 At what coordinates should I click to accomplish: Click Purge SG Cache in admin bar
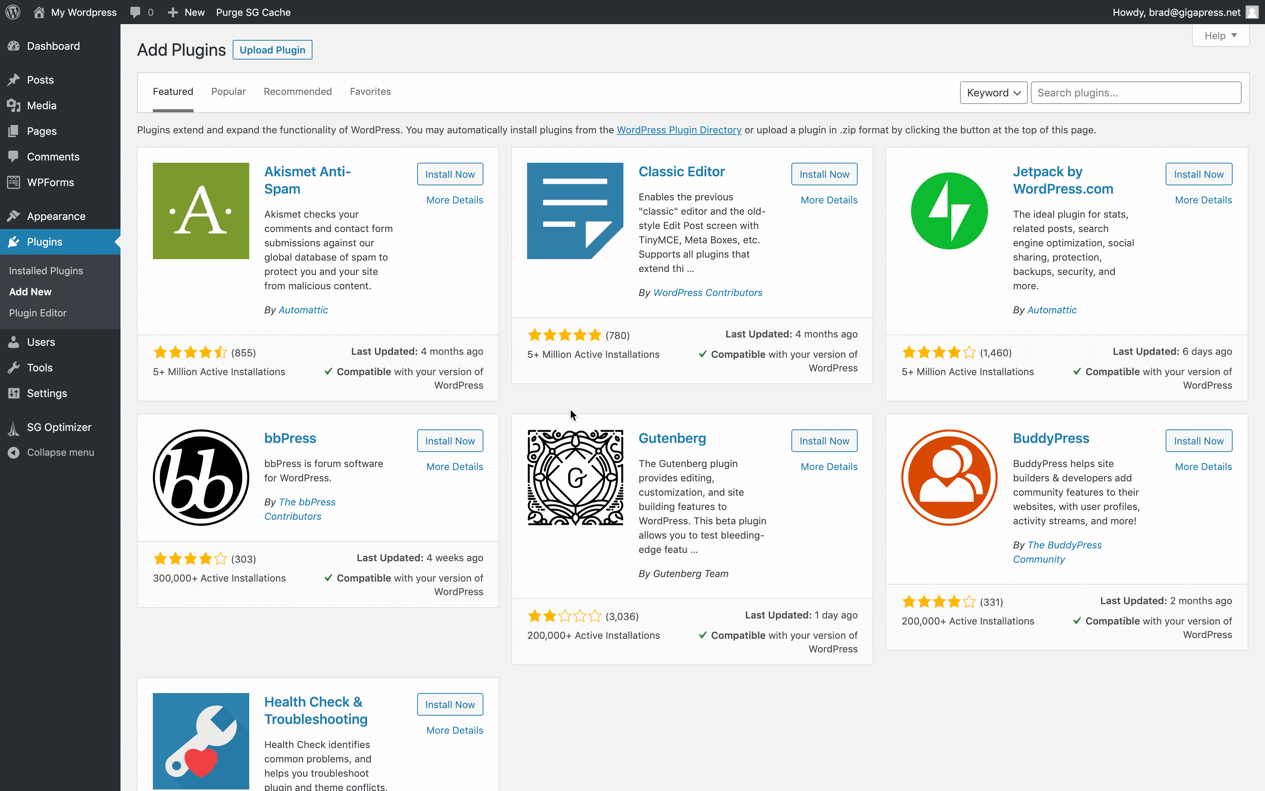pyautogui.click(x=253, y=12)
